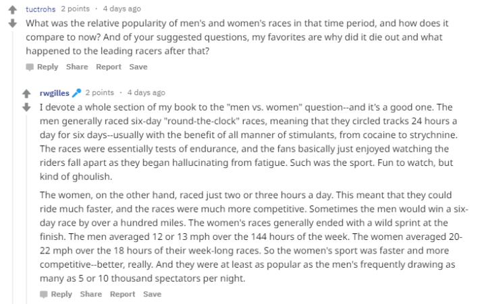Save rwgilles's reply
Viewport: 486px width, 304px height.
[x=152, y=294]
